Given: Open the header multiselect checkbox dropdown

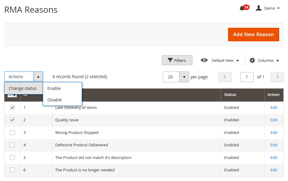Looking at the screenshot, I should coord(14,95).
